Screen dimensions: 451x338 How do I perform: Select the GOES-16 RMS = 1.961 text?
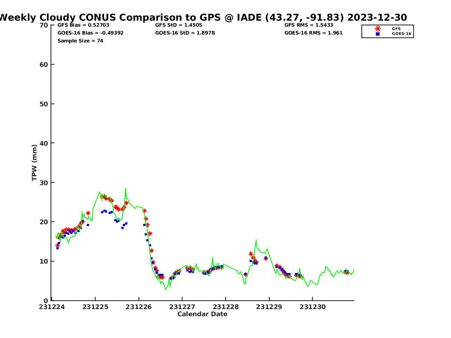(313, 33)
